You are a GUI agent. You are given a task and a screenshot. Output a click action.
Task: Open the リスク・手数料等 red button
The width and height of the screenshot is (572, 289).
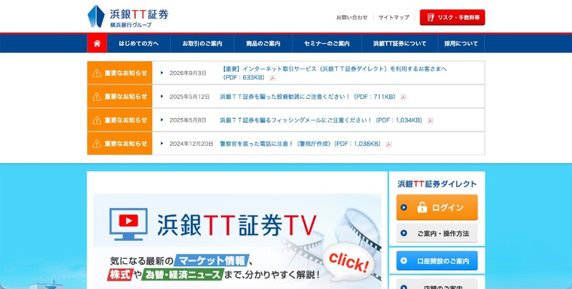point(453,17)
